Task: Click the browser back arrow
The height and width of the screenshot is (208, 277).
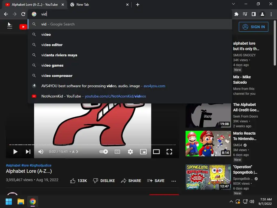Action: click(6, 14)
